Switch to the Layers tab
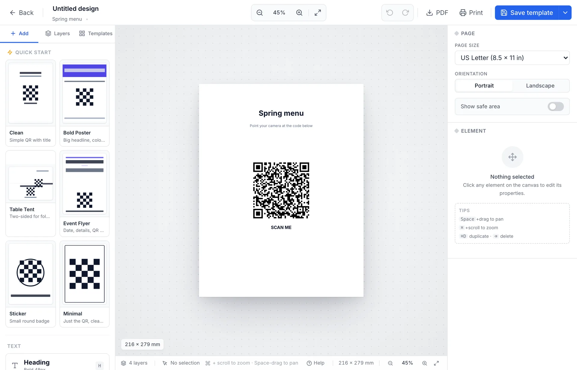 click(57, 33)
